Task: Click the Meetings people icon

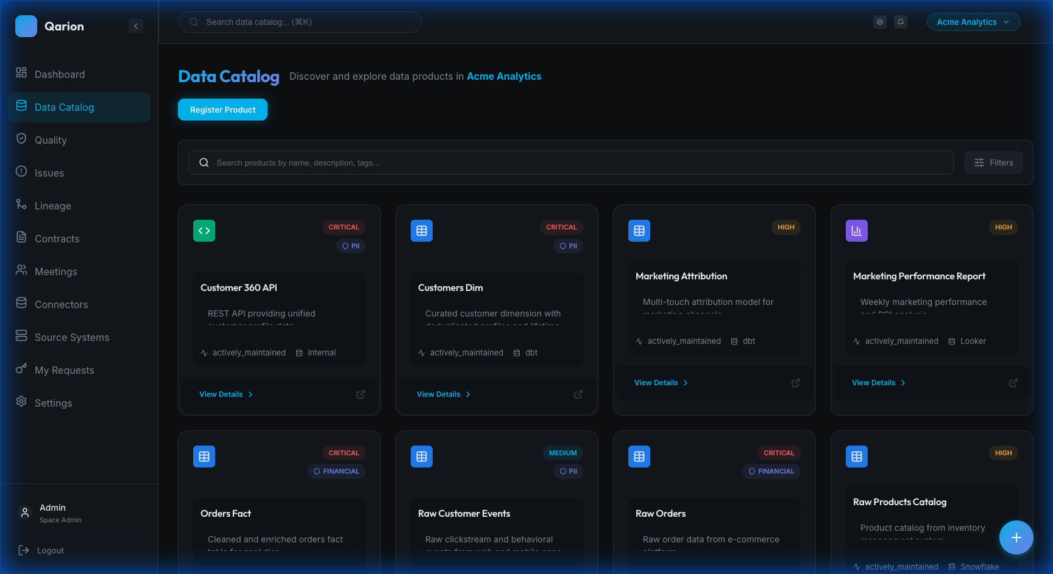Action: click(21, 271)
